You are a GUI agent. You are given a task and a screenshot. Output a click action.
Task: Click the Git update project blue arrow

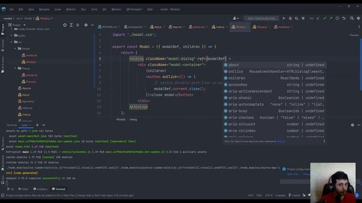[x=318, y=18]
